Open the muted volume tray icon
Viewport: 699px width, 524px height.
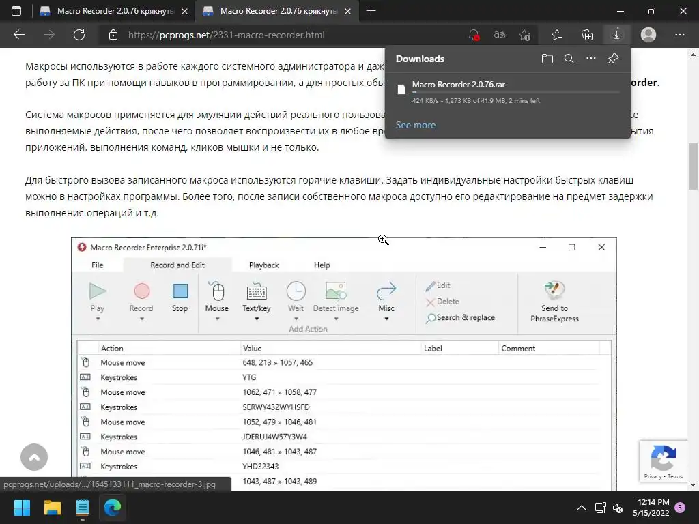pos(618,508)
